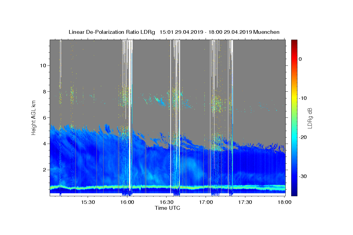The image size is (353, 235).
Task: Click the end time '18:00 29.04.2019' in title
Action: [230, 32]
